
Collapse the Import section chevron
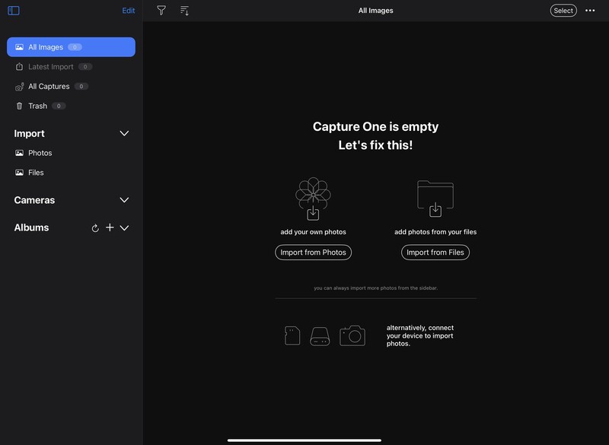[124, 133]
